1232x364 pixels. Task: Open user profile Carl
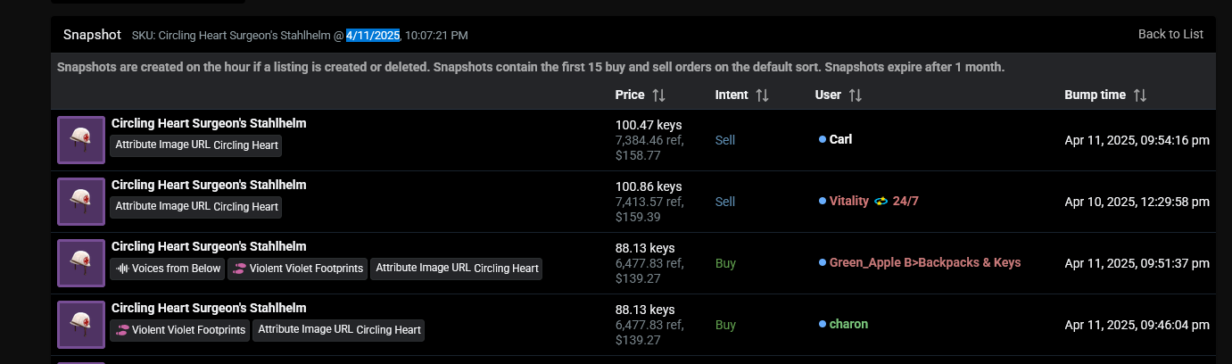coord(840,139)
